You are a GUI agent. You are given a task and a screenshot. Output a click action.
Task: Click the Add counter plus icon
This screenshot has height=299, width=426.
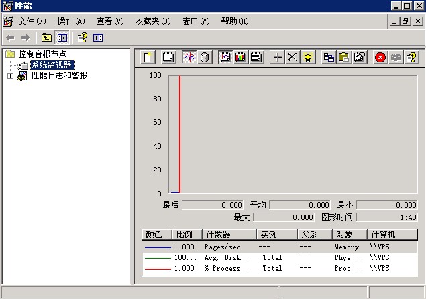click(x=277, y=57)
